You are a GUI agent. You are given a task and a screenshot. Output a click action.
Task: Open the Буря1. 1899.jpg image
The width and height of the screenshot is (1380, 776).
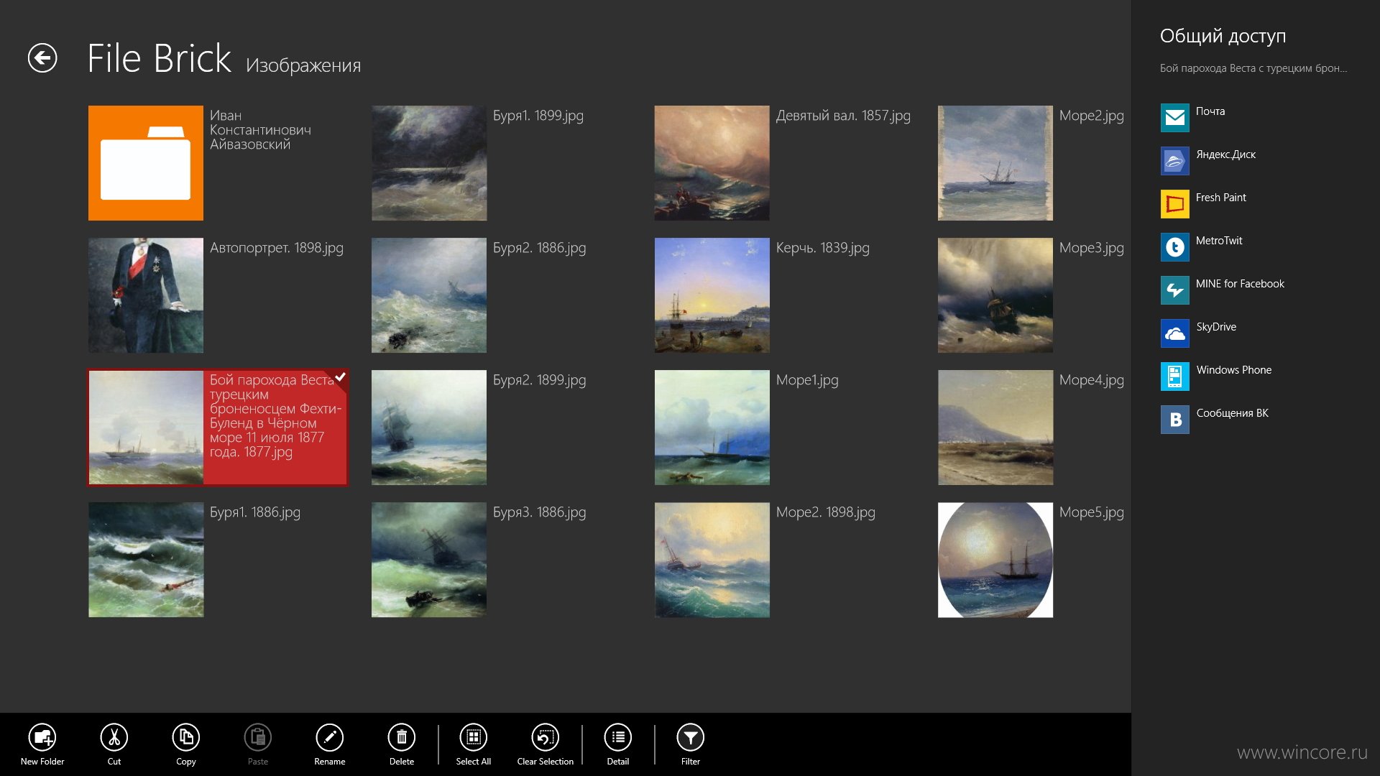click(x=429, y=163)
